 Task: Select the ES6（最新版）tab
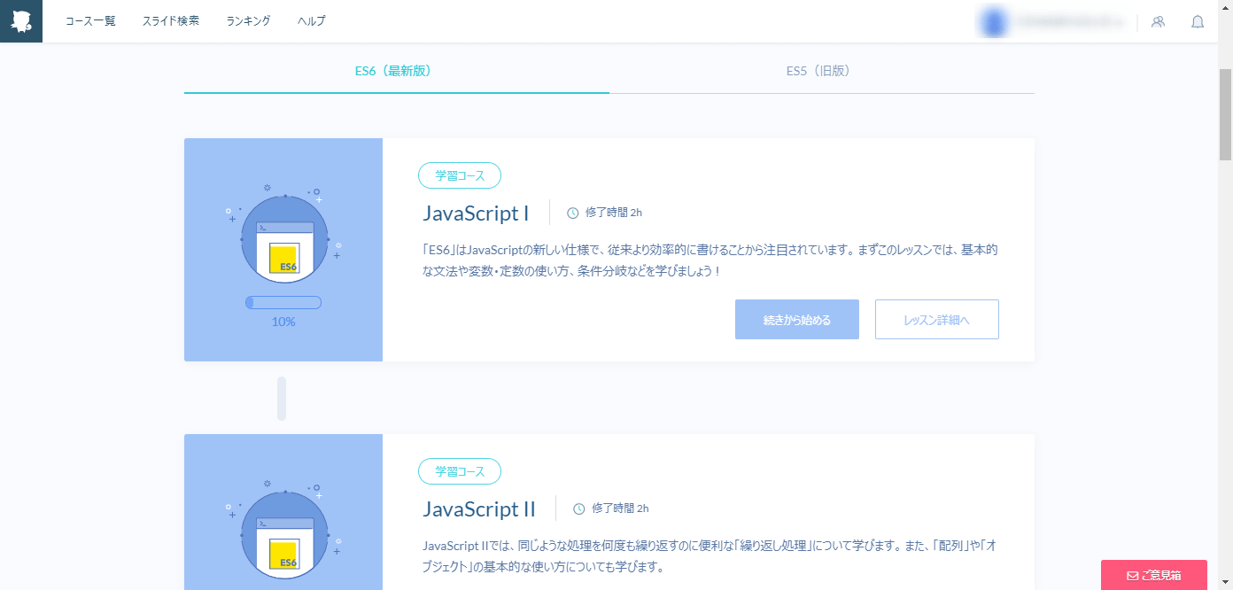(392, 71)
